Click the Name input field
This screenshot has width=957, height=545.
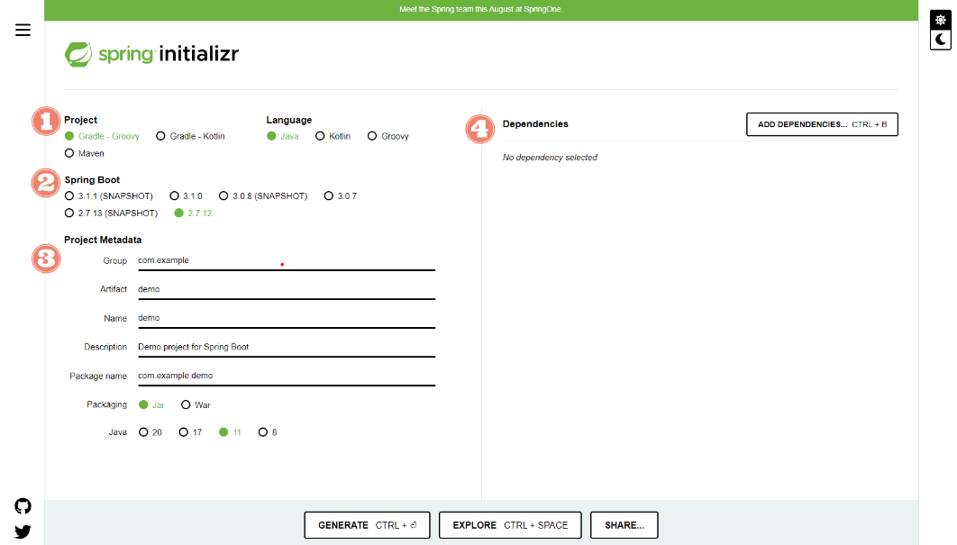(287, 319)
